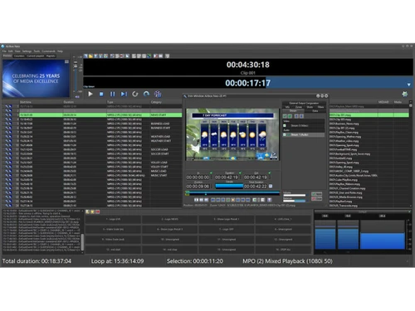The width and height of the screenshot is (415, 311).
Task: Click the weather forecast video preview
Action: tap(232, 134)
